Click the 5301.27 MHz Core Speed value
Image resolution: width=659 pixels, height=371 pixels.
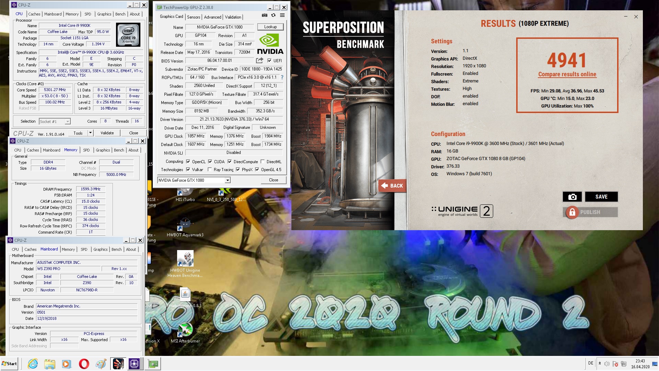coord(55,90)
